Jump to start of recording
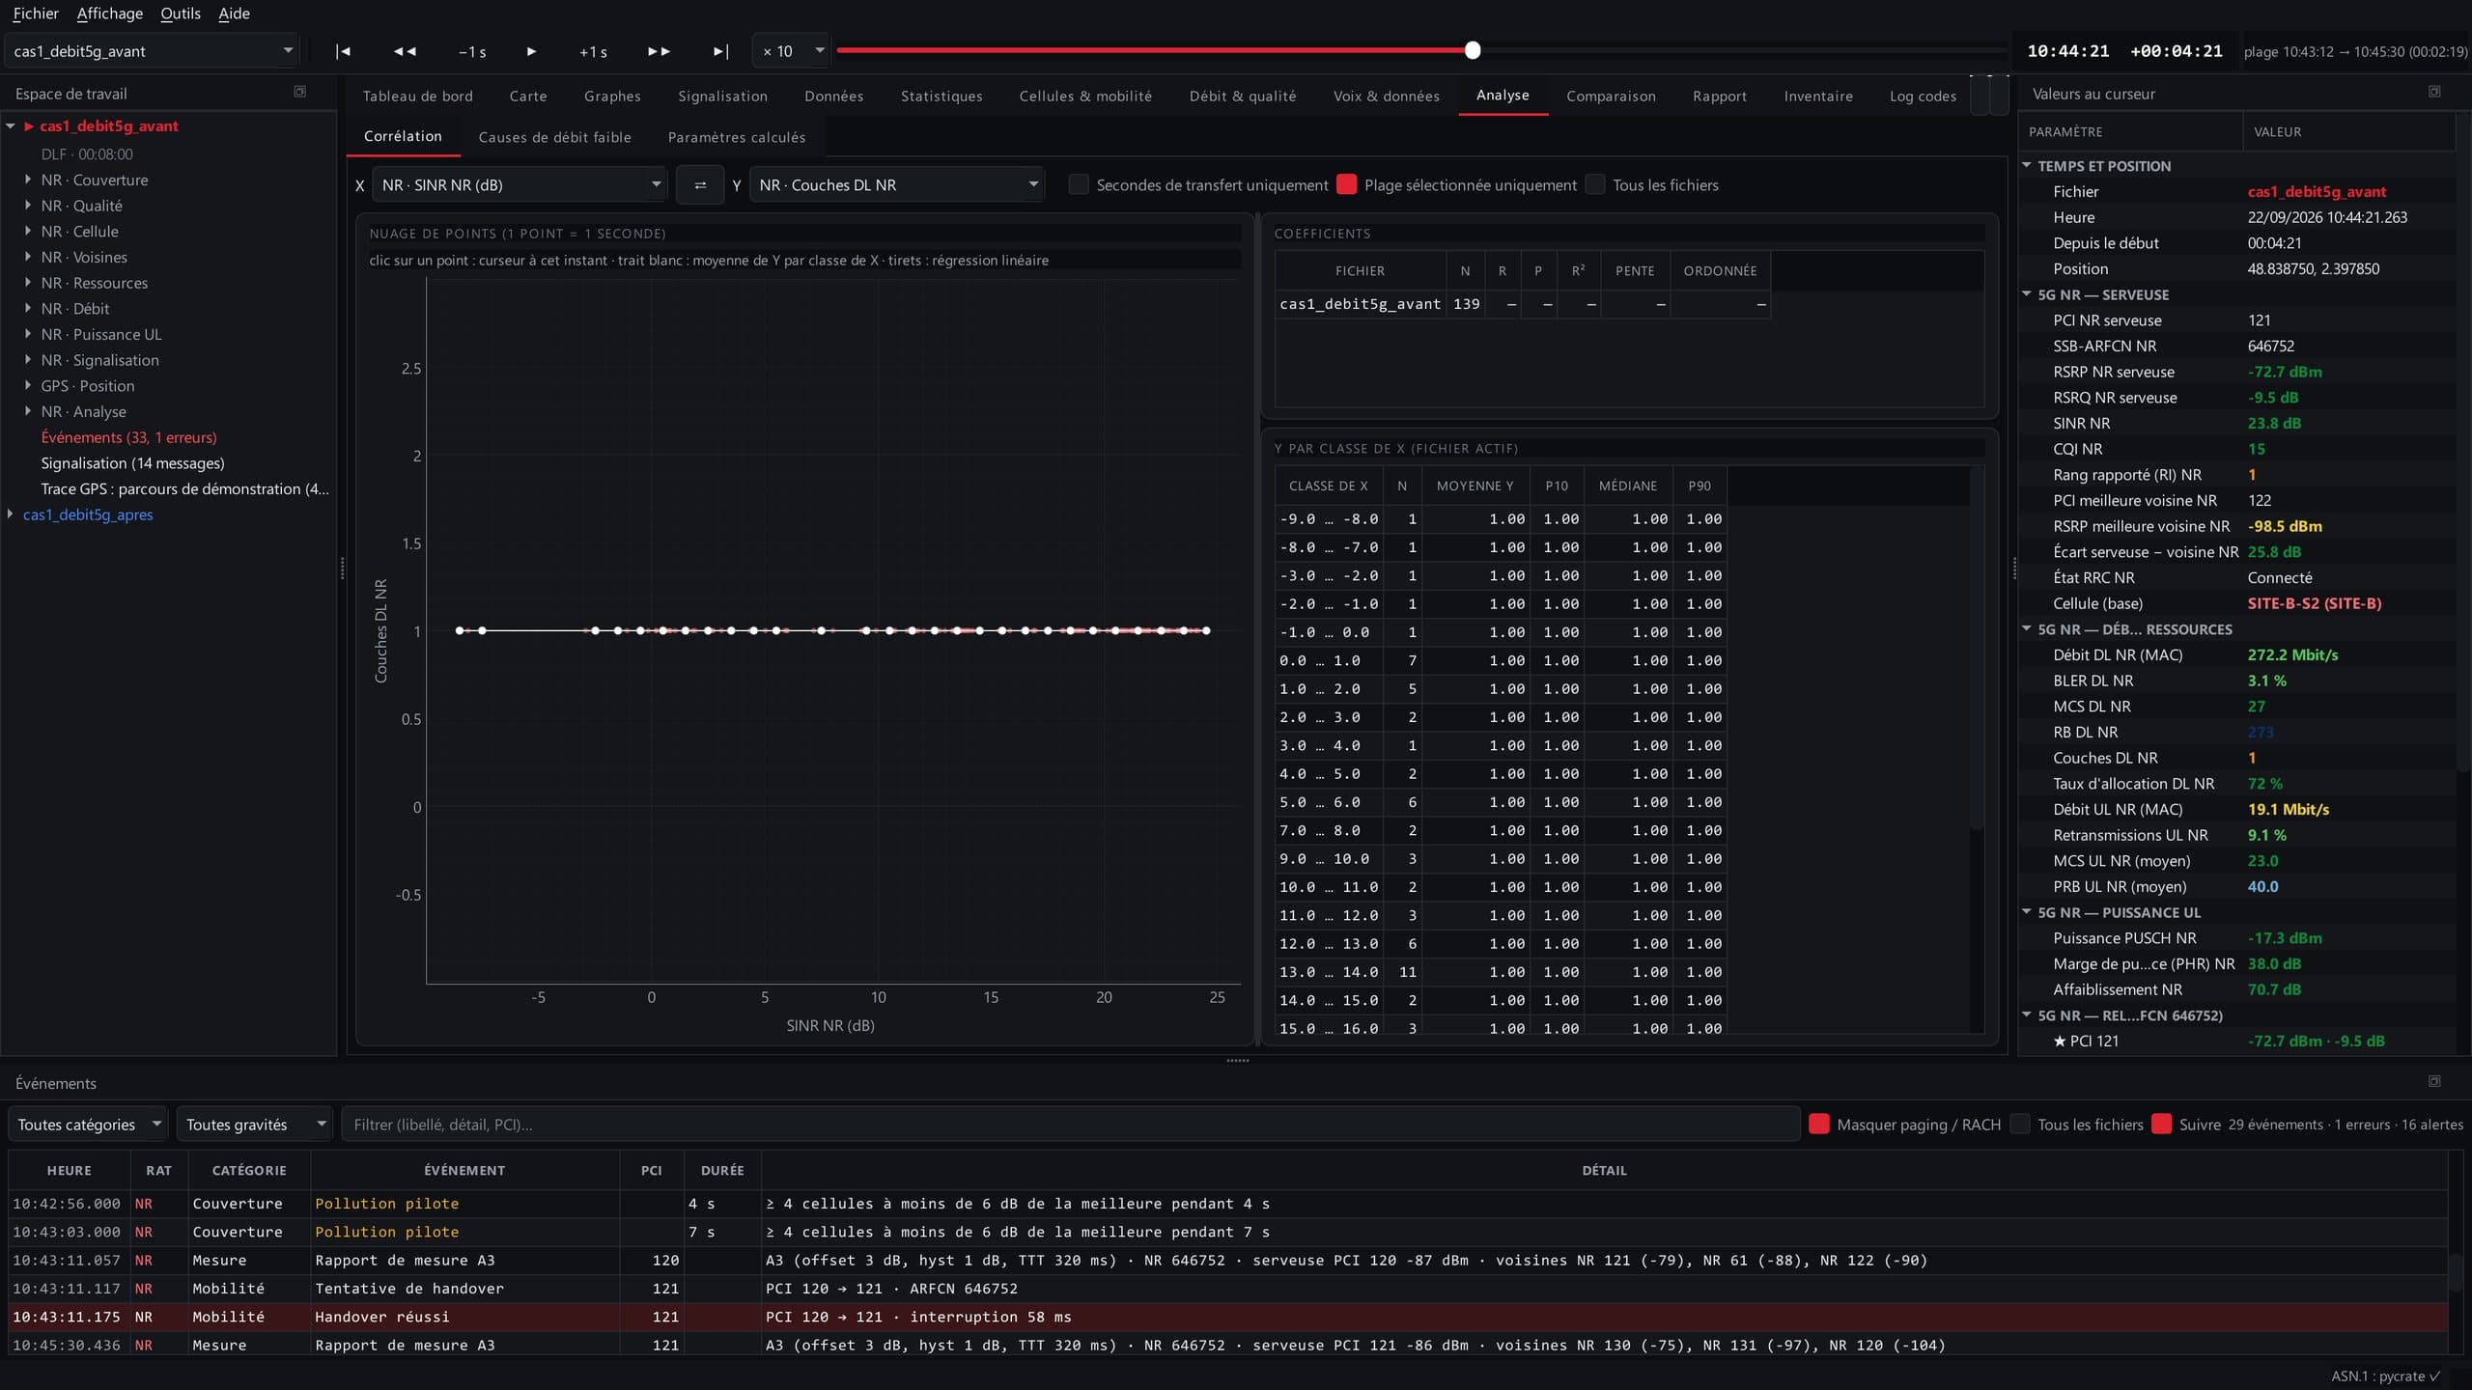This screenshot has width=2472, height=1390. click(x=343, y=51)
